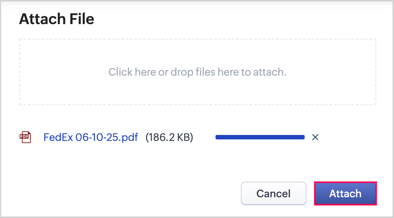Cancel the upload of the FedEx PDF
Viewport: 394px width, 218px height.
[x=315, y=138]
